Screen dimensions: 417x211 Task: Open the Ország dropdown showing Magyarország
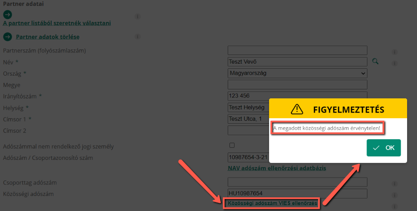297,73
